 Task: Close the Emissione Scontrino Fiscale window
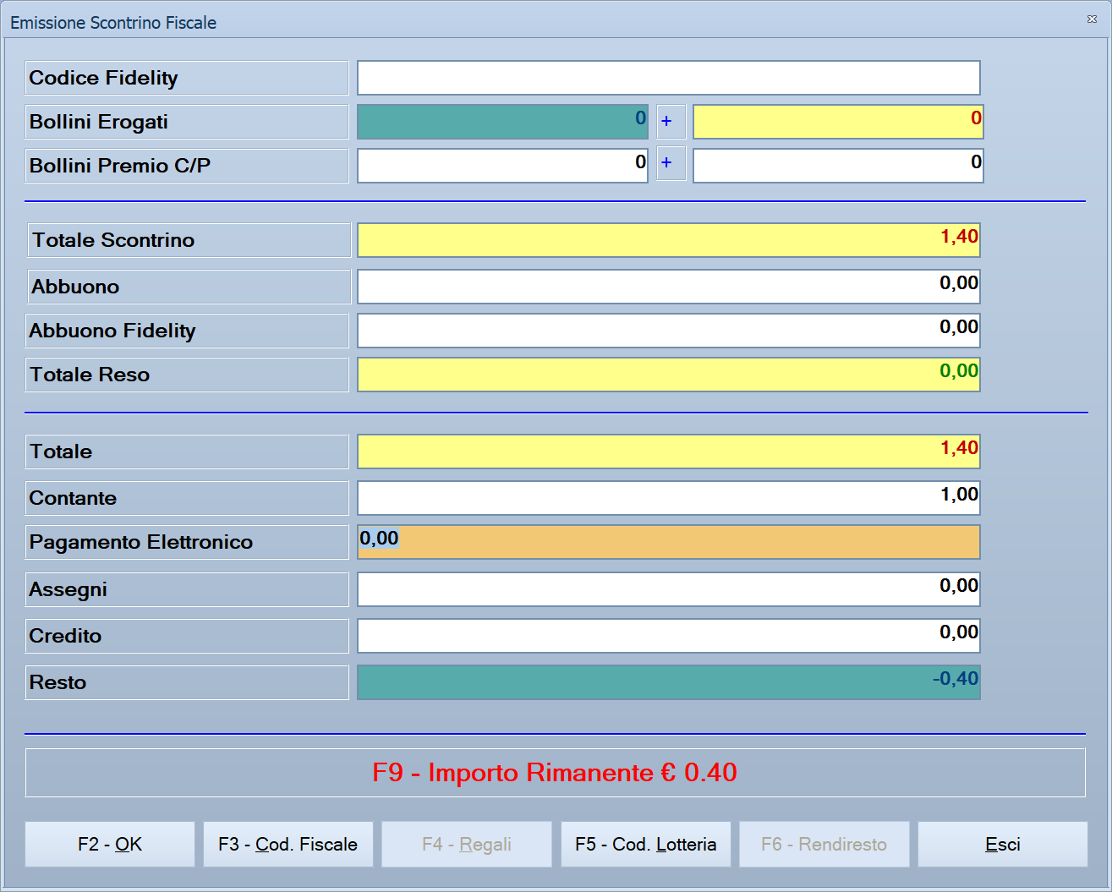pyautogui.click(x=1092, y=19)
